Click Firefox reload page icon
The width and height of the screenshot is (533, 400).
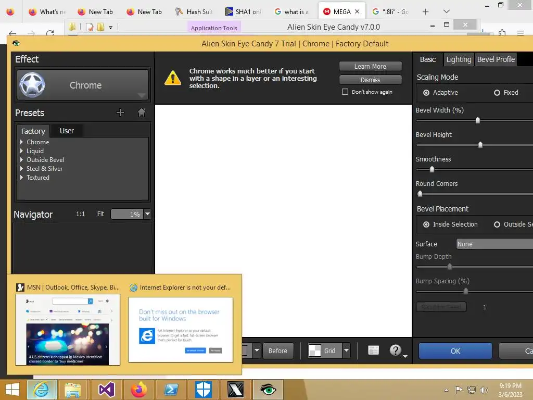coord(50,33)
